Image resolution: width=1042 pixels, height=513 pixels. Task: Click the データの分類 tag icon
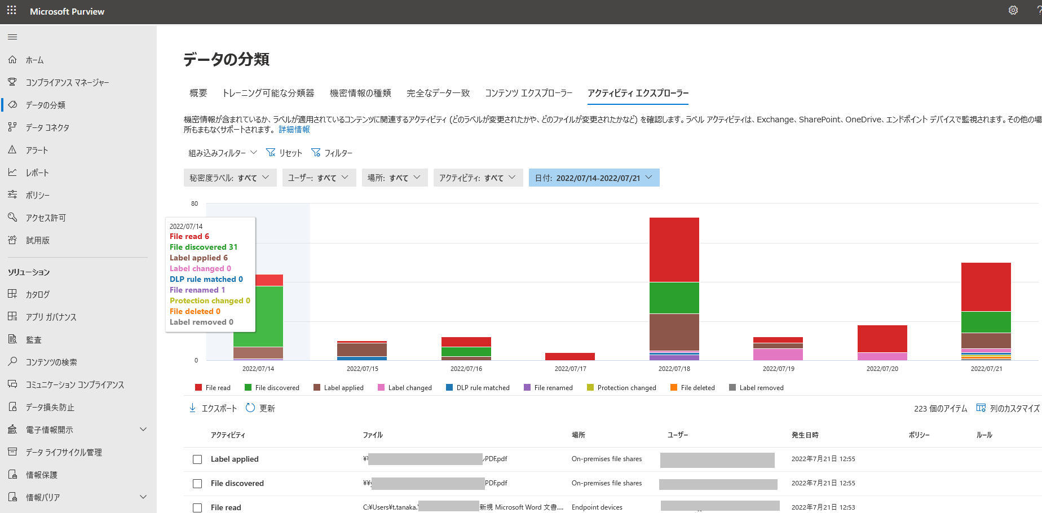(12, 105)
